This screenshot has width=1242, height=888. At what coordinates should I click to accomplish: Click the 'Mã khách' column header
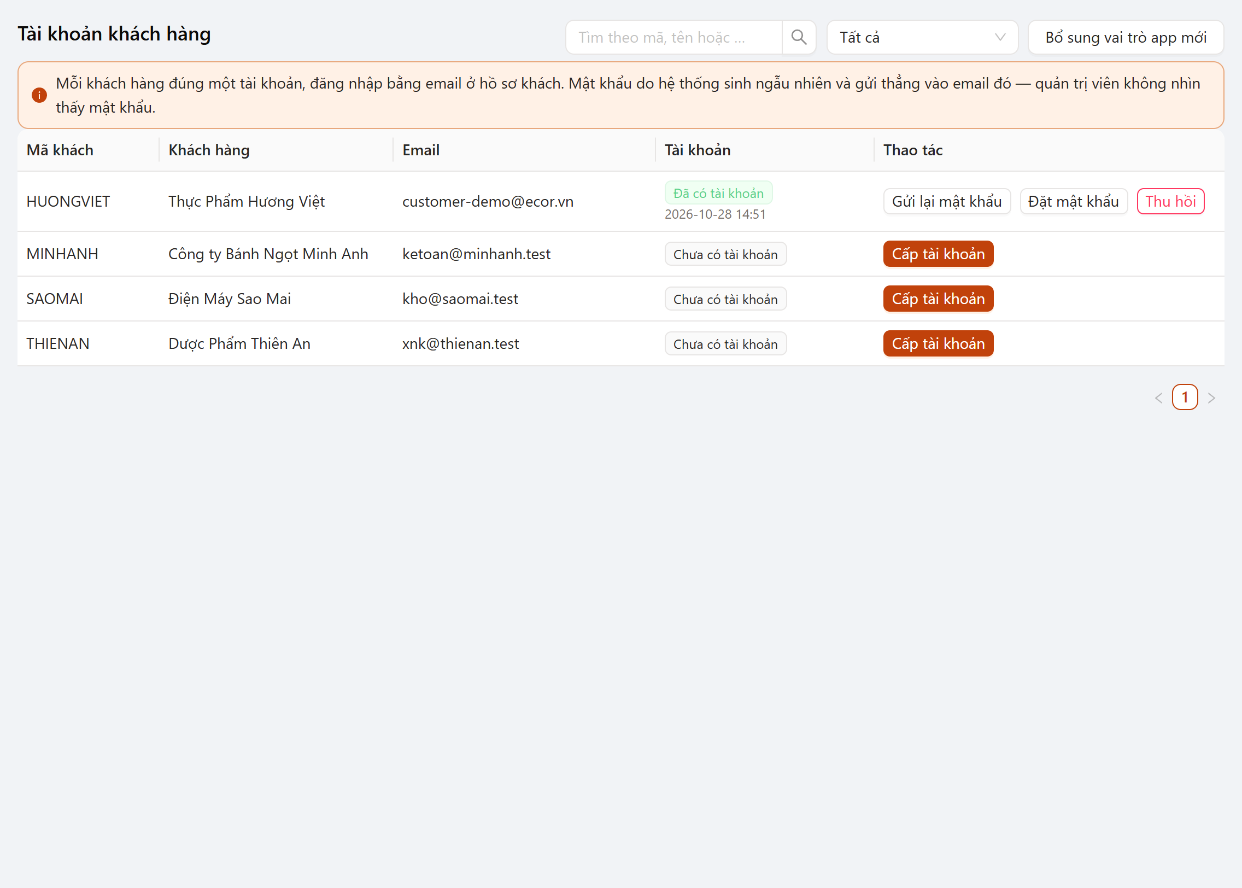(x=88, y=150)
